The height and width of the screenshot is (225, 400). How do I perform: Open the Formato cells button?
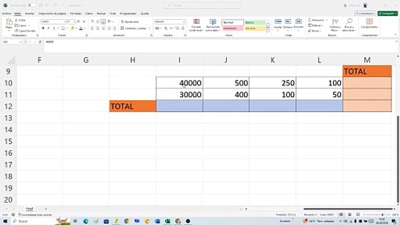click(299, 24)
